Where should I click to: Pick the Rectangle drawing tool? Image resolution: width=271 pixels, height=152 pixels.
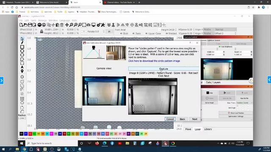point(22,47)
